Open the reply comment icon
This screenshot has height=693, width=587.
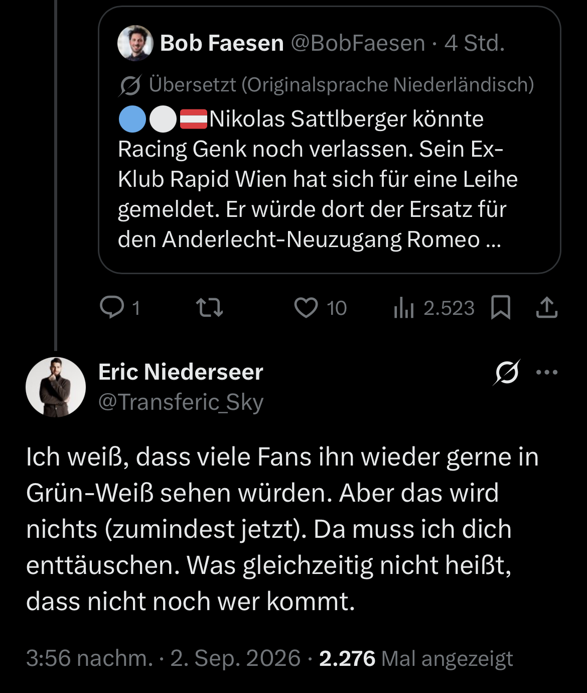pyautogui.click(x=112, y=307)
